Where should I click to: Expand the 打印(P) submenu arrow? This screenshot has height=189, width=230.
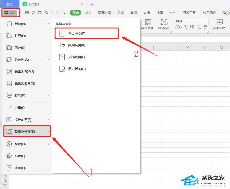click(48, 95)
